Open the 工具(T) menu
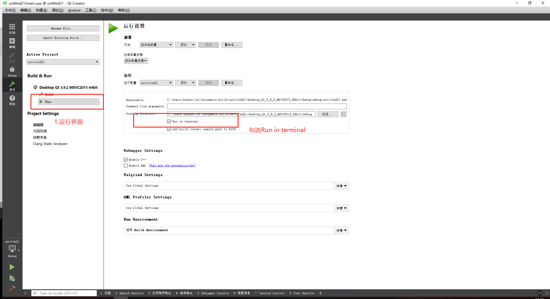 (x=90, y=10)
